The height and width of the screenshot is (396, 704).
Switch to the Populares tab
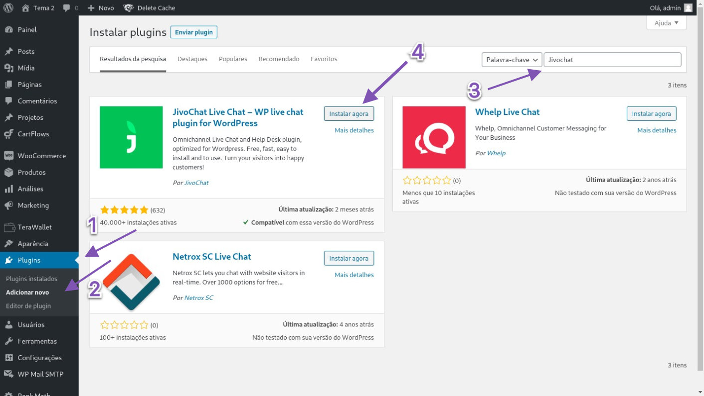233,59
